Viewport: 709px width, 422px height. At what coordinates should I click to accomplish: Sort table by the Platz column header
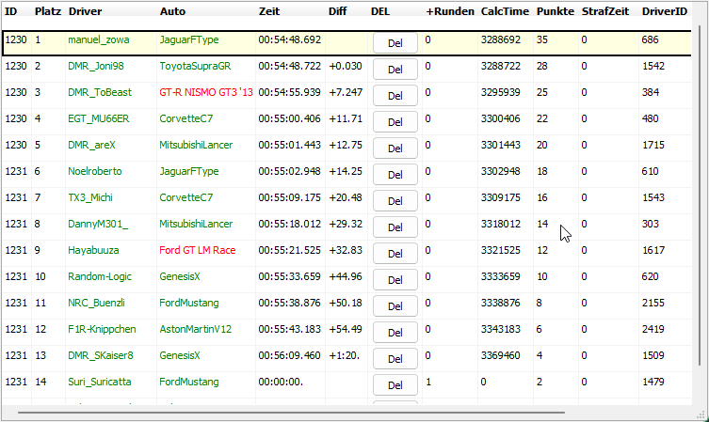tap(46, 11)
